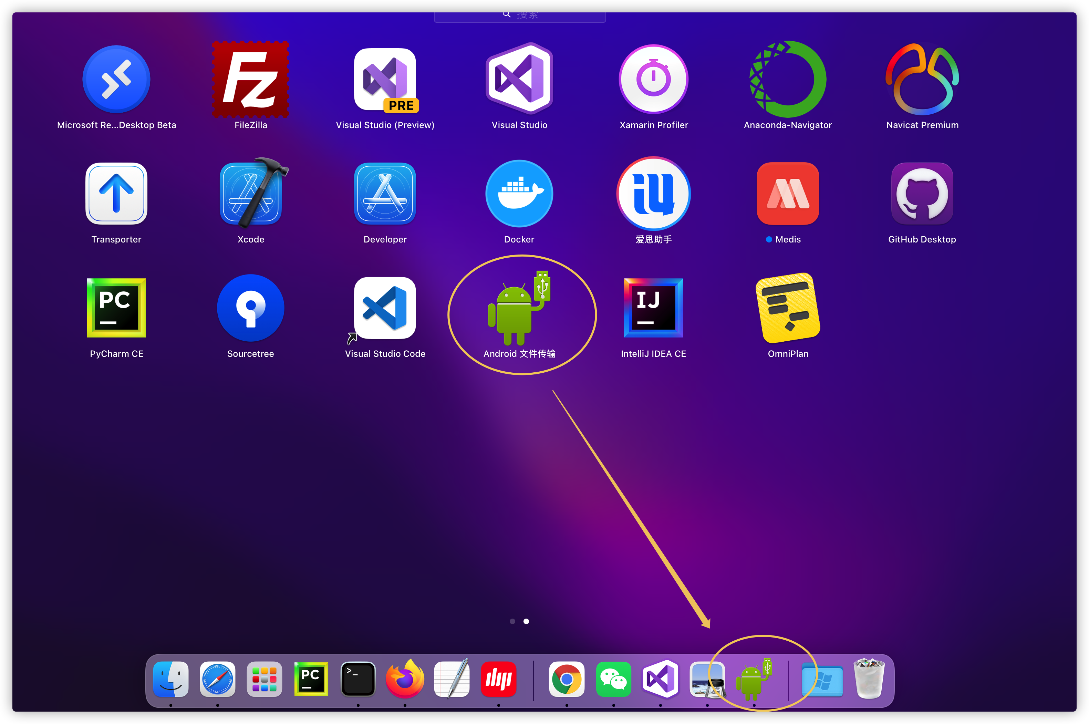Viewport: 1089px width, 724px height.
Task: Open Xcode with hammer icon
Action: point(251,194)
